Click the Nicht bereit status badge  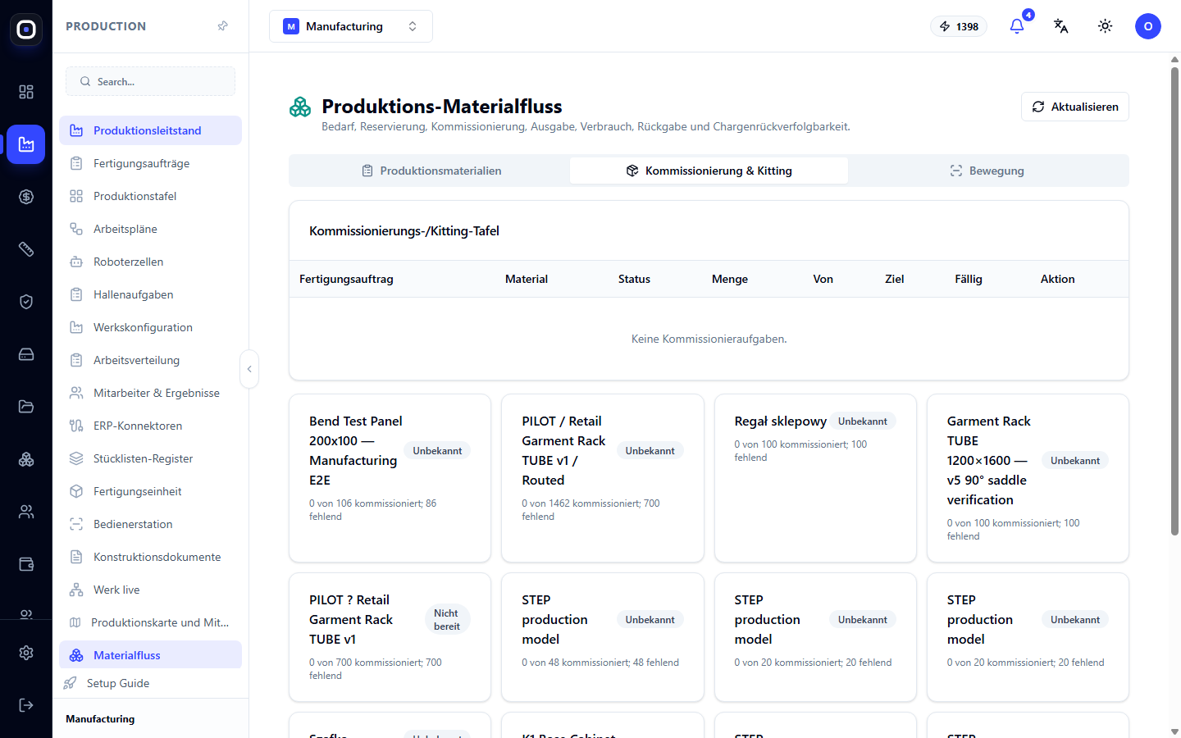tap(447, 620)
